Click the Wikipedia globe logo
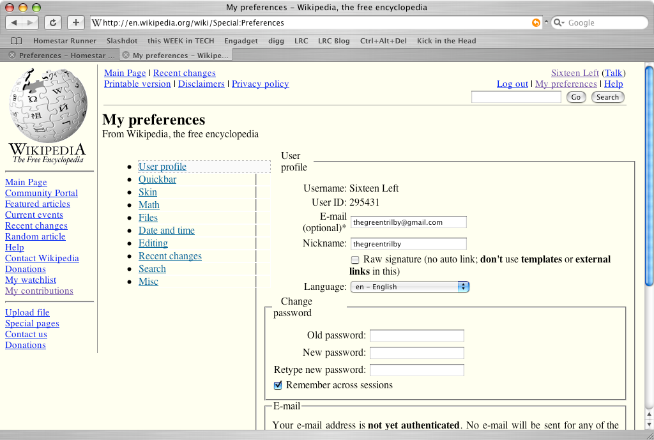 click(48, 105)
